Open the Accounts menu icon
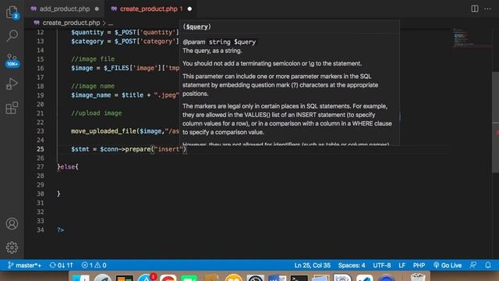This screenshot has width=499, height=281. (x=12, y=224)
